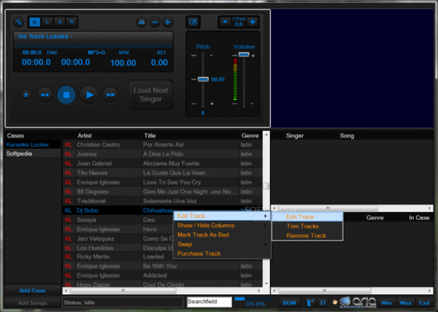Screen dimensions: 438x312
Task: Click the song list scroll down arrow
Action: (266, 284)
